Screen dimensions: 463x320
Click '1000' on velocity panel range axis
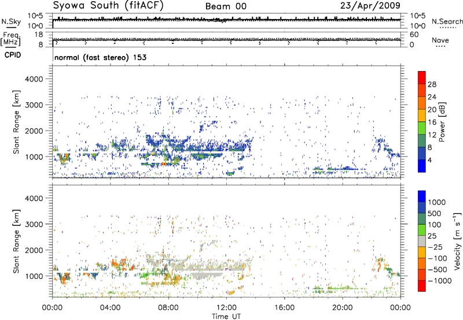[34, 276]
